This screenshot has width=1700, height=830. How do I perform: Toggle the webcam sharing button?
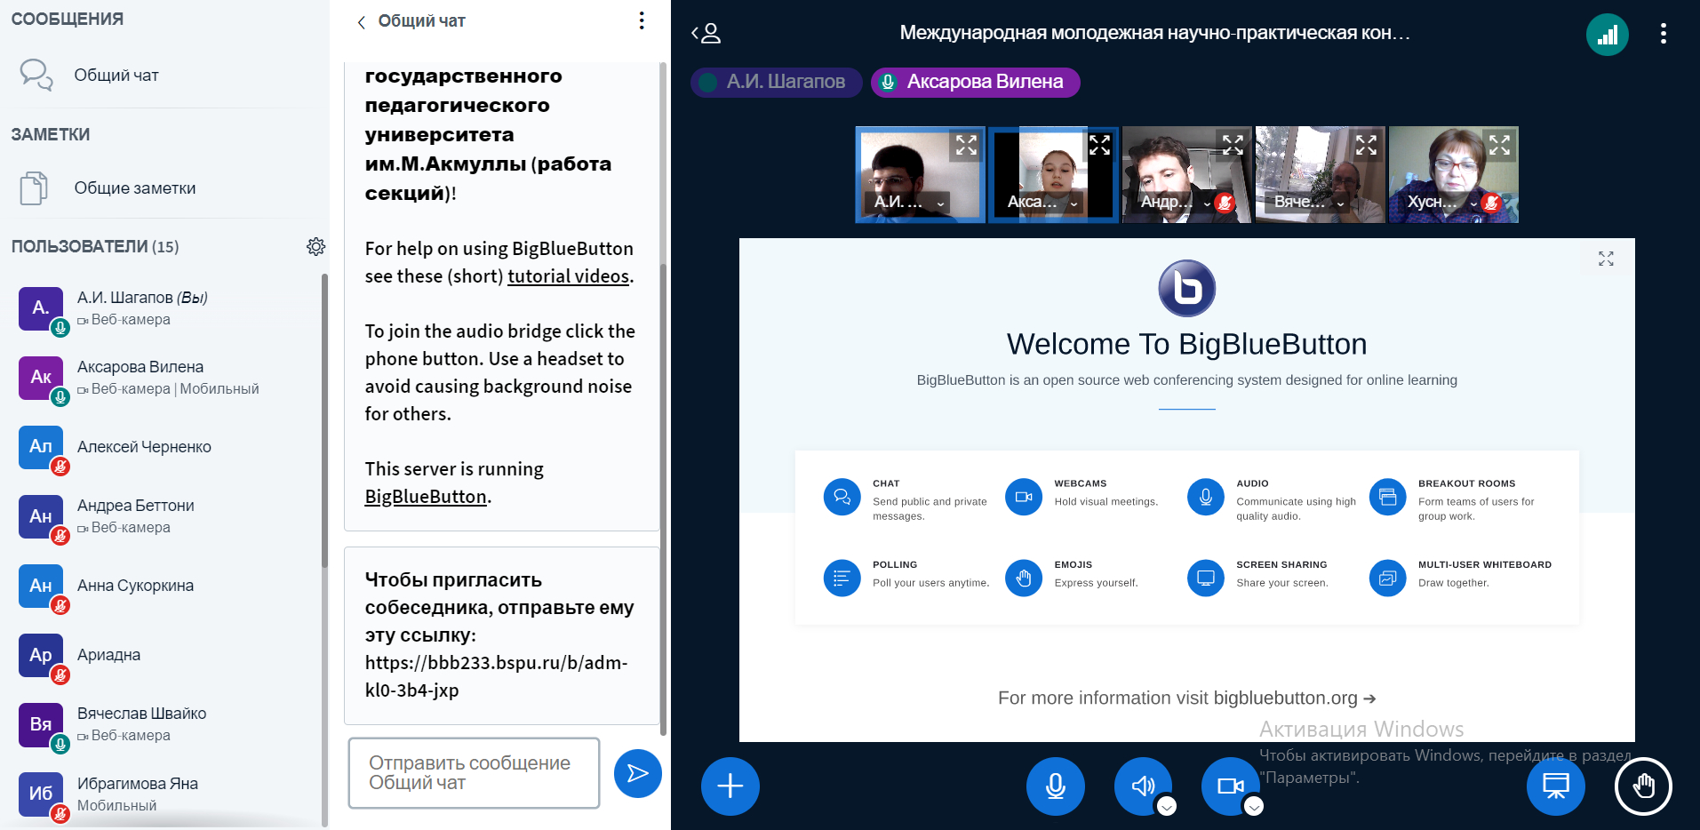point(1229,786)
